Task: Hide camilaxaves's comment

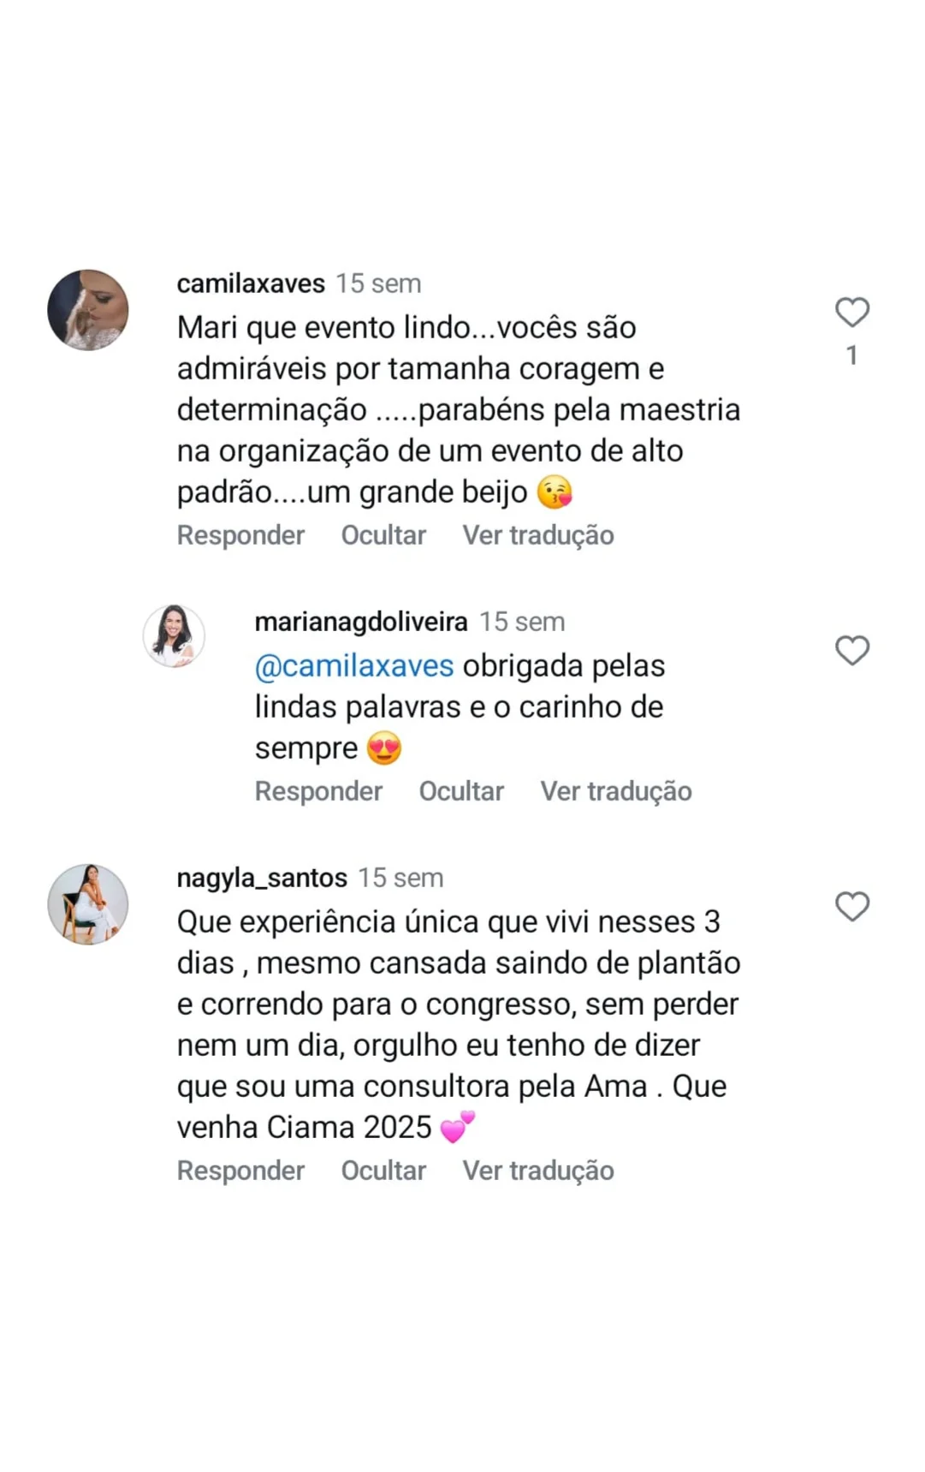Action: click(383, 535)
